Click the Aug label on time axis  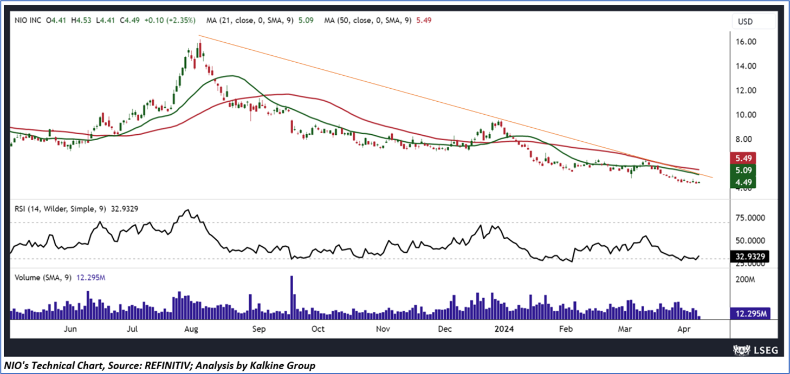191,329
